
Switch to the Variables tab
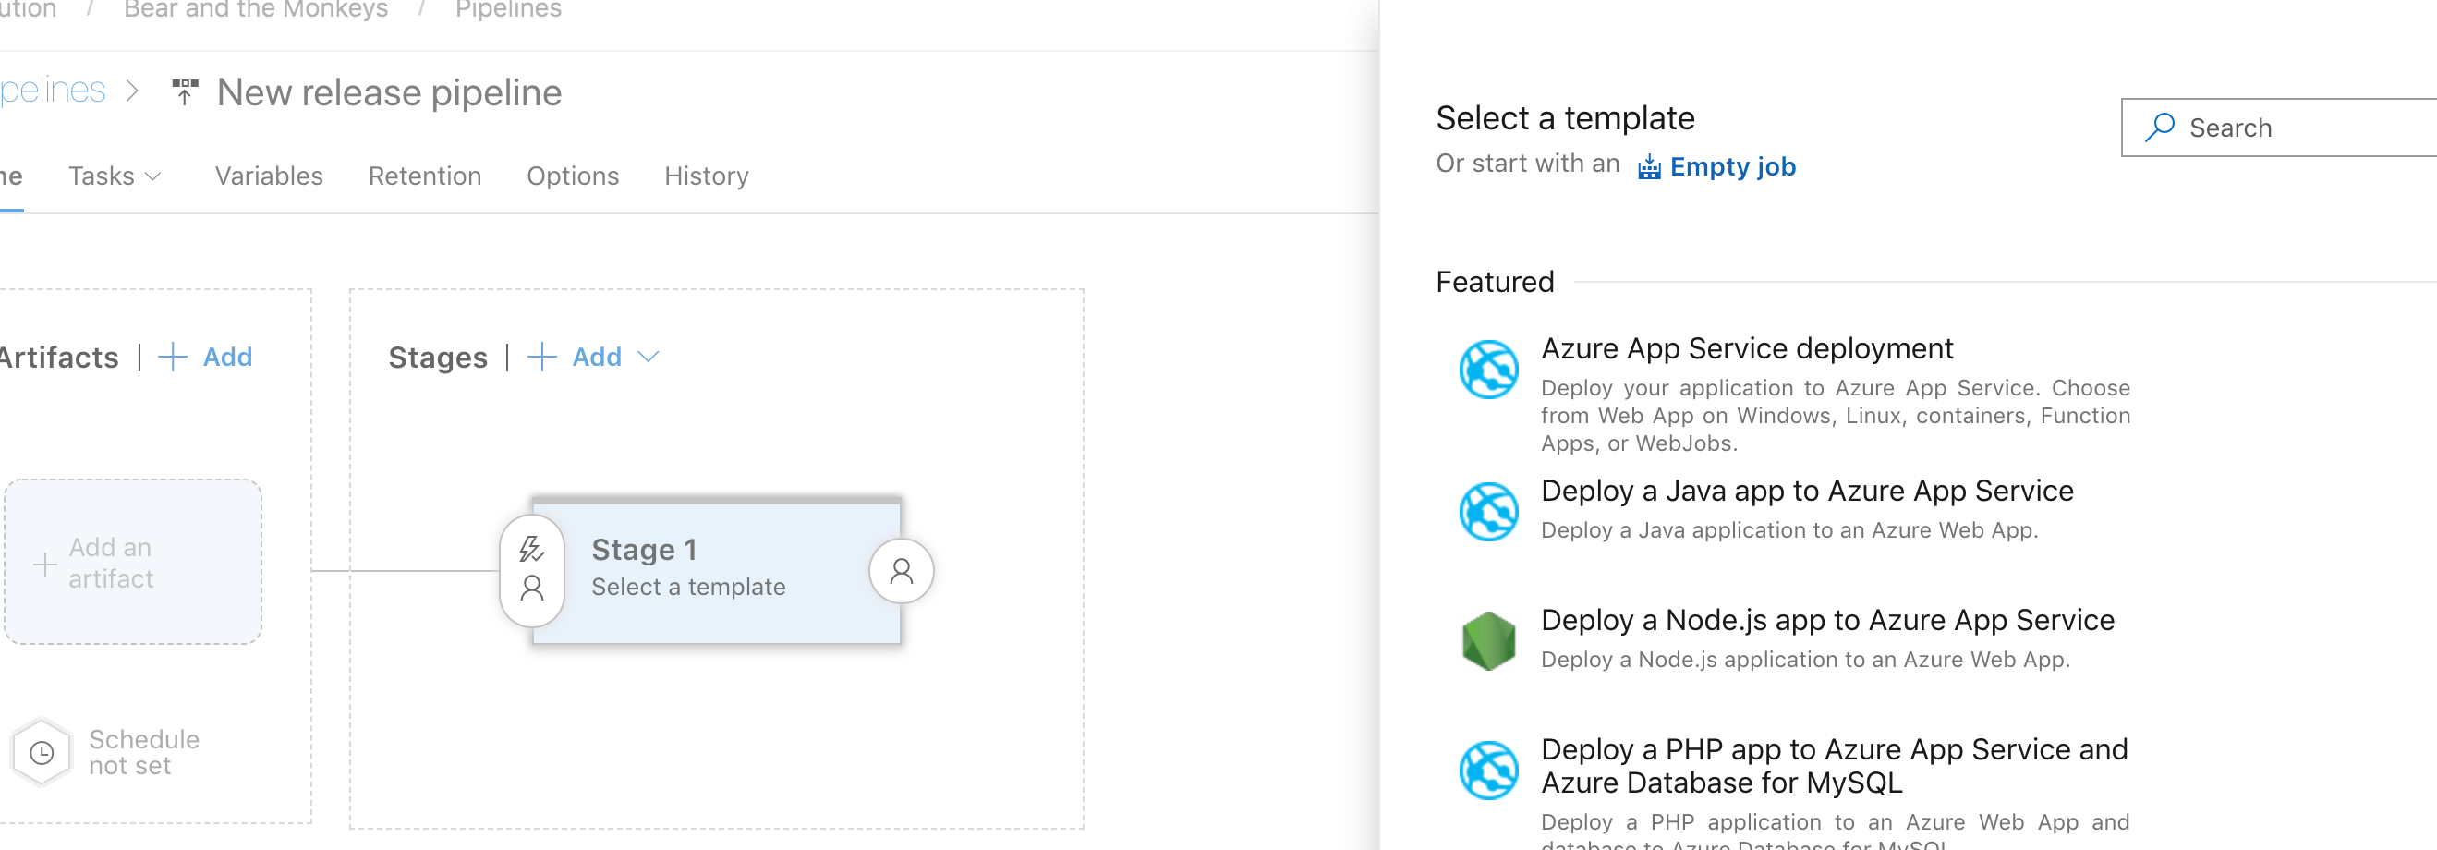point(269,176)
